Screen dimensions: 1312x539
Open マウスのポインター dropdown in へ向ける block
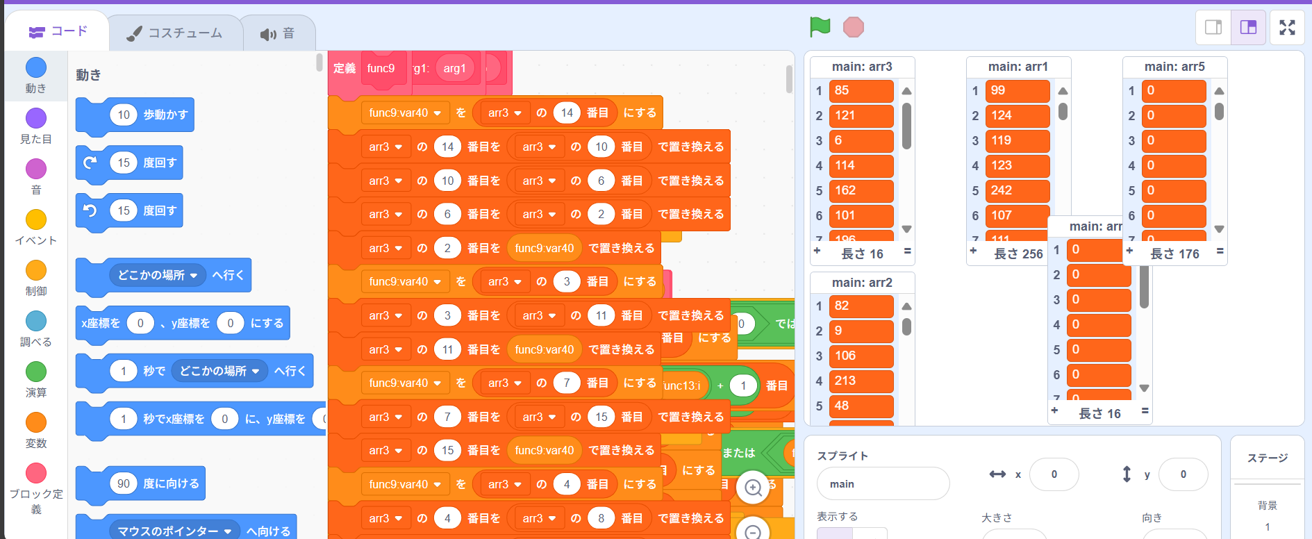click(174, 531)
